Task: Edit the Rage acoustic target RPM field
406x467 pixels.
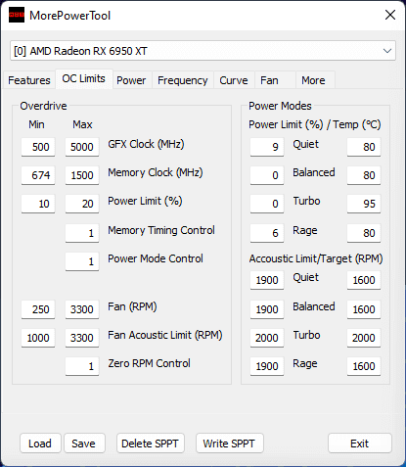Action: pos(364,366)
